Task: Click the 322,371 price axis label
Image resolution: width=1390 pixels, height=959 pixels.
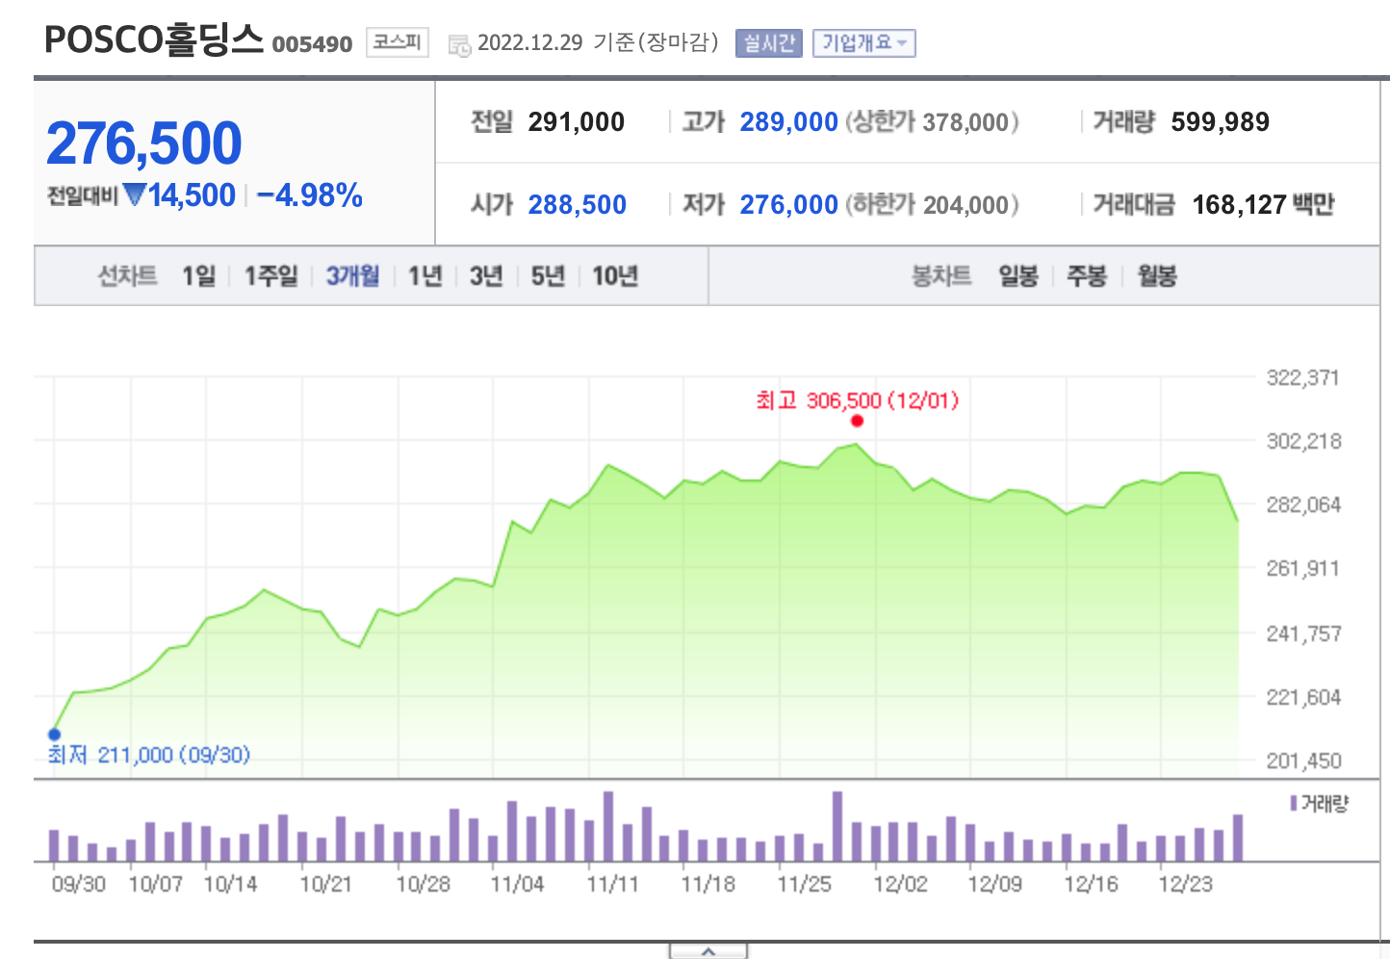Action: tap(1302, 377)
